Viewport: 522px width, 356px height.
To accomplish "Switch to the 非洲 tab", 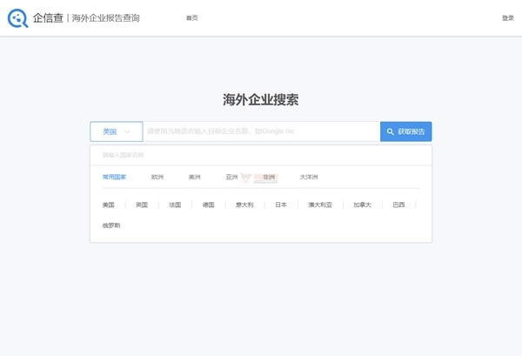I will coord(269,177).
